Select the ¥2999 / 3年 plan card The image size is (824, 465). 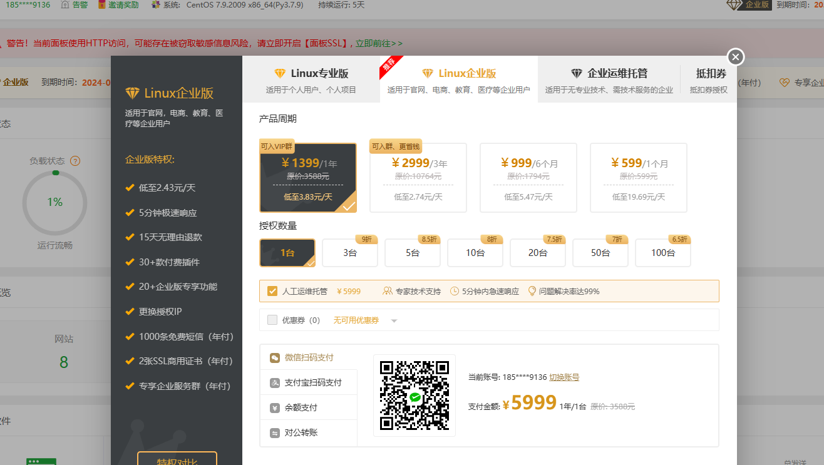418,178
